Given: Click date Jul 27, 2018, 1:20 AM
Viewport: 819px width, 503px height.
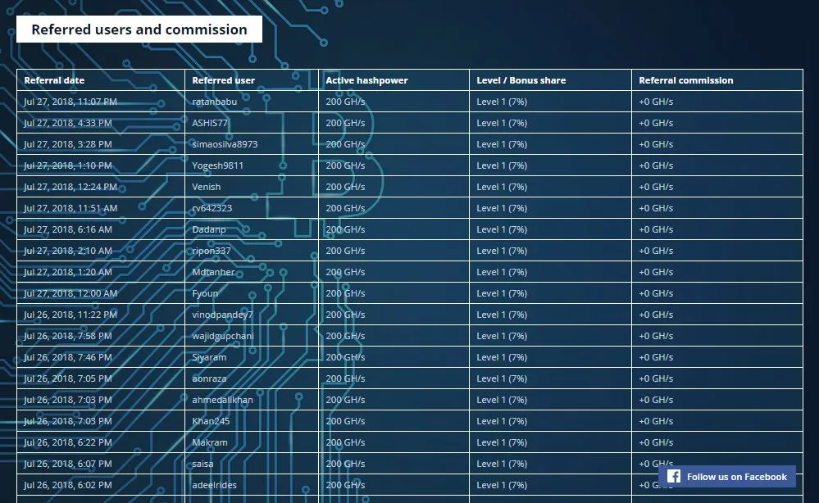Looking at the screenshot, I should (68, 272).
